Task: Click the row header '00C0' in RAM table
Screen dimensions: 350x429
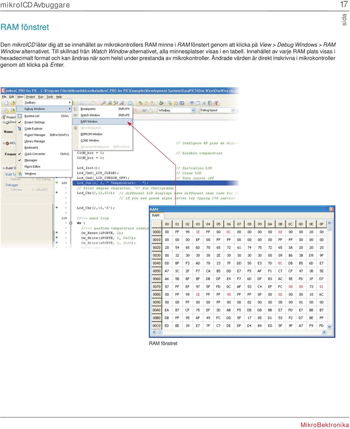Action: coord(157,326)
